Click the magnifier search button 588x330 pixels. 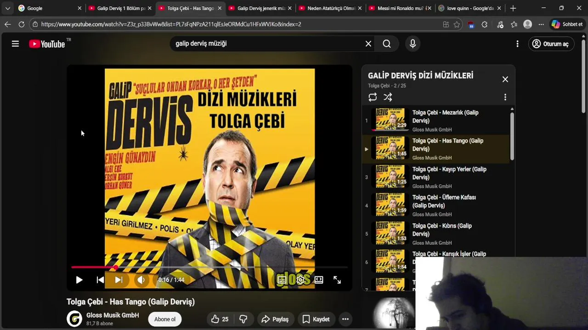point(387,44)
